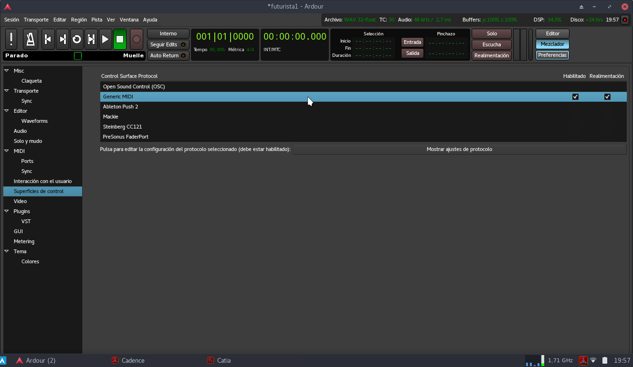
Task: Toggle Seguir Edits option
Action: tap(168, 44)
